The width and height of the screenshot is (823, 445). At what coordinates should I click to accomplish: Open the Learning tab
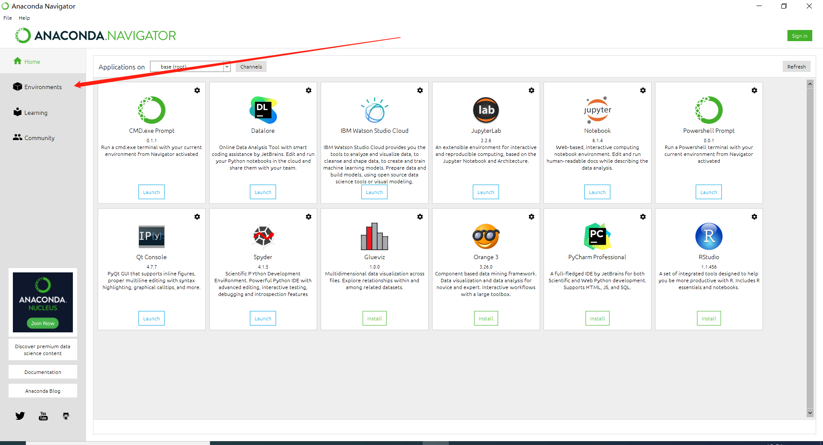click(30, 113)
